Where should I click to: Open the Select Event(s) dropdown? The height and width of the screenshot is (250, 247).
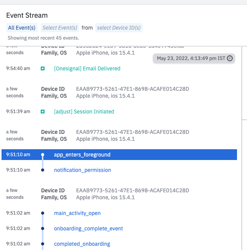click(60, 28)
